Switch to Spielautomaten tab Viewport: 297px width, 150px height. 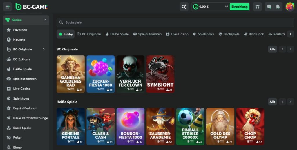[x=147, y=34]
